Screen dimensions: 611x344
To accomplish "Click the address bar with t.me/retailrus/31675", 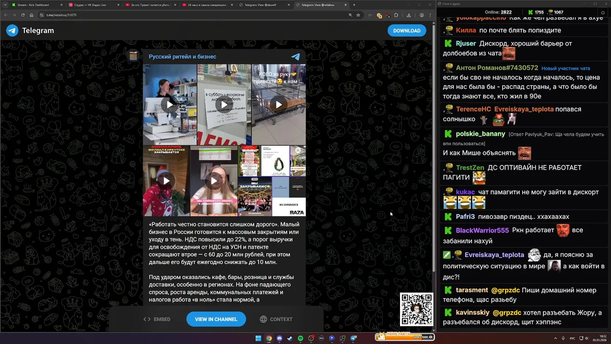I will pyautogui.click(x=200, y=15).
